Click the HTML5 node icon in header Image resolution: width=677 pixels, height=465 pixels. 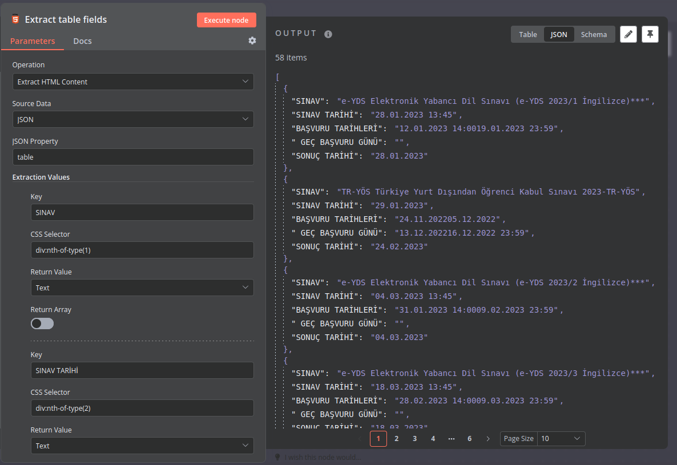click(x=15, y=19)
